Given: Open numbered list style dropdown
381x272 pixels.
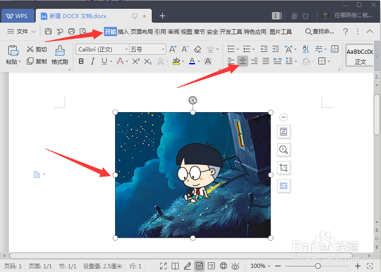Looking at the screenshot, I should [254, 49].
